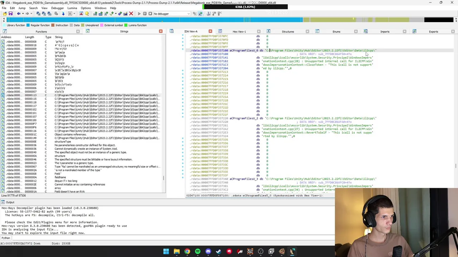
Task: Open the Windows menu
Action: click(101, 8)
